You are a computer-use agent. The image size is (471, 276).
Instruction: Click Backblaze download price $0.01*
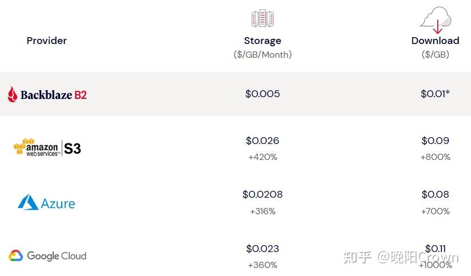[435, 94]
